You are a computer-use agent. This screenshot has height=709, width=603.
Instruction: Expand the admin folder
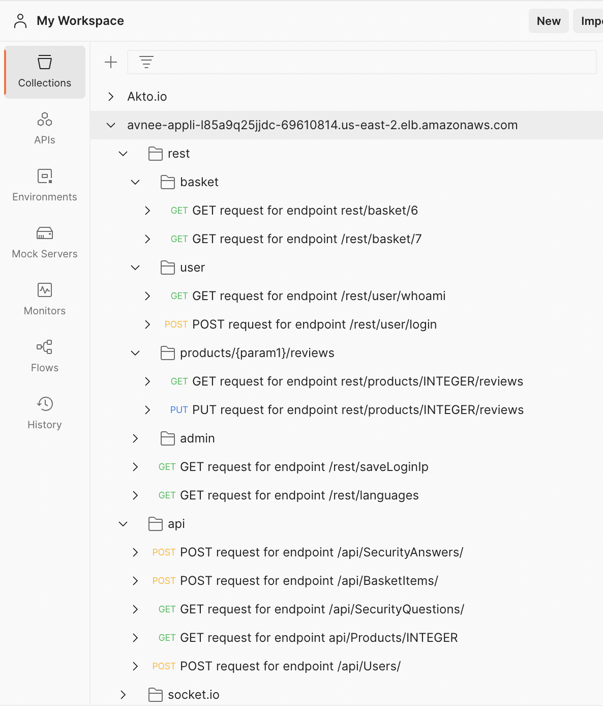tap(135, 438)
